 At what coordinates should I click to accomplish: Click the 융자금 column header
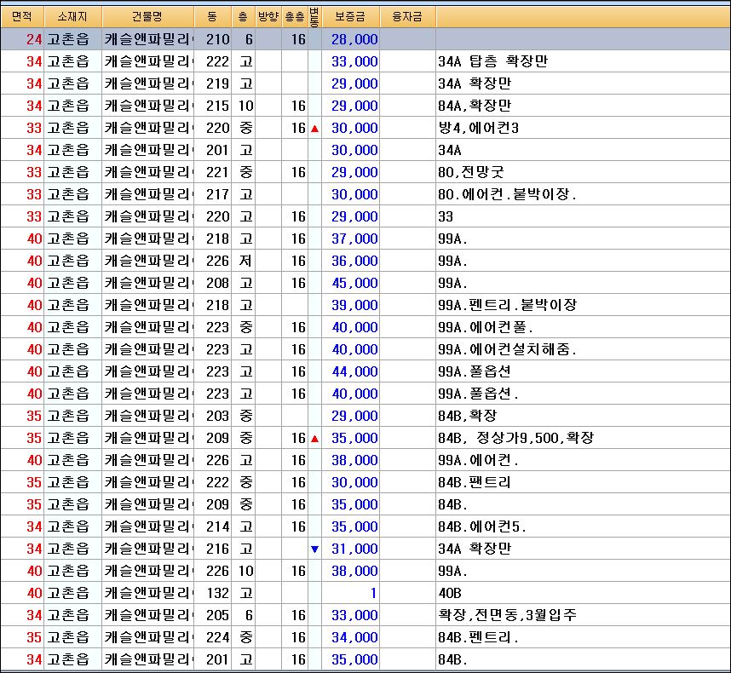[407, 17]
